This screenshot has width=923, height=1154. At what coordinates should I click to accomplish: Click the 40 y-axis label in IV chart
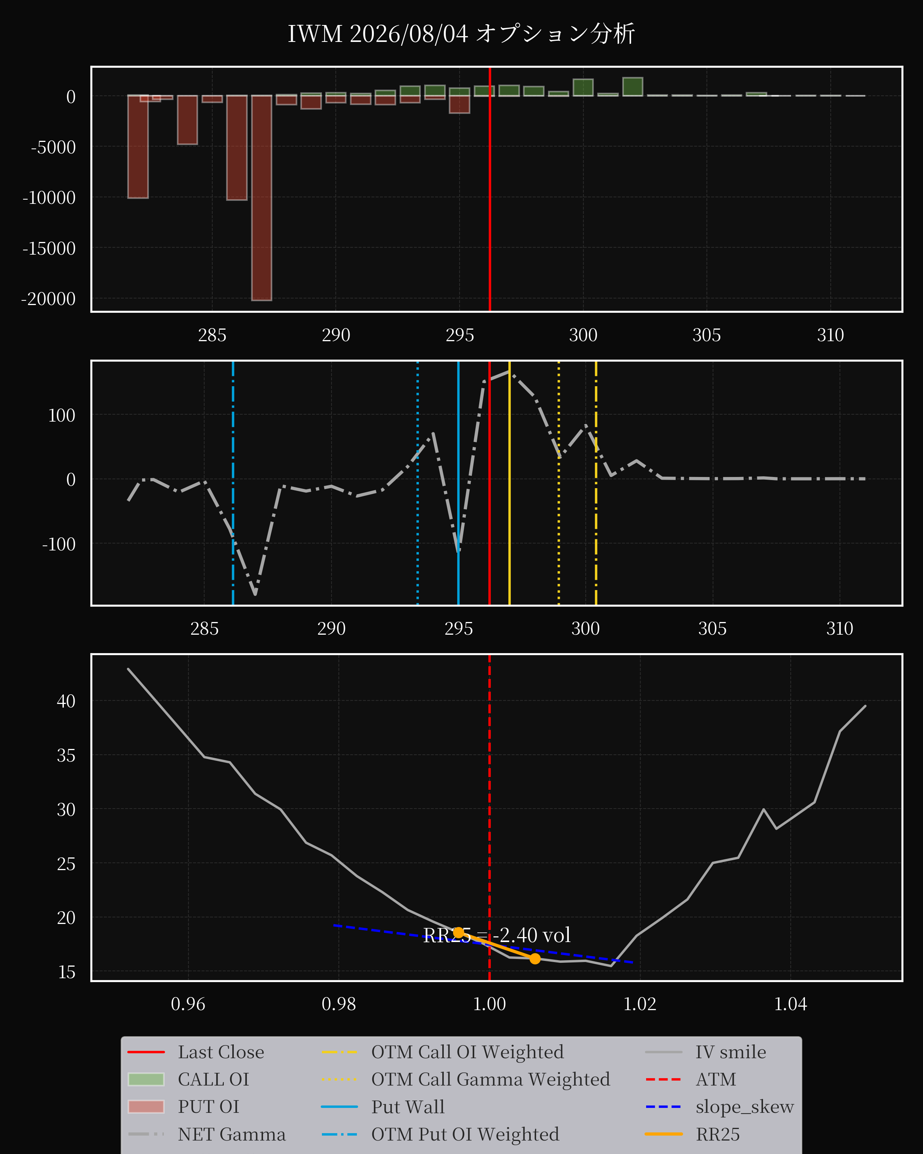(x=66, y=701)
